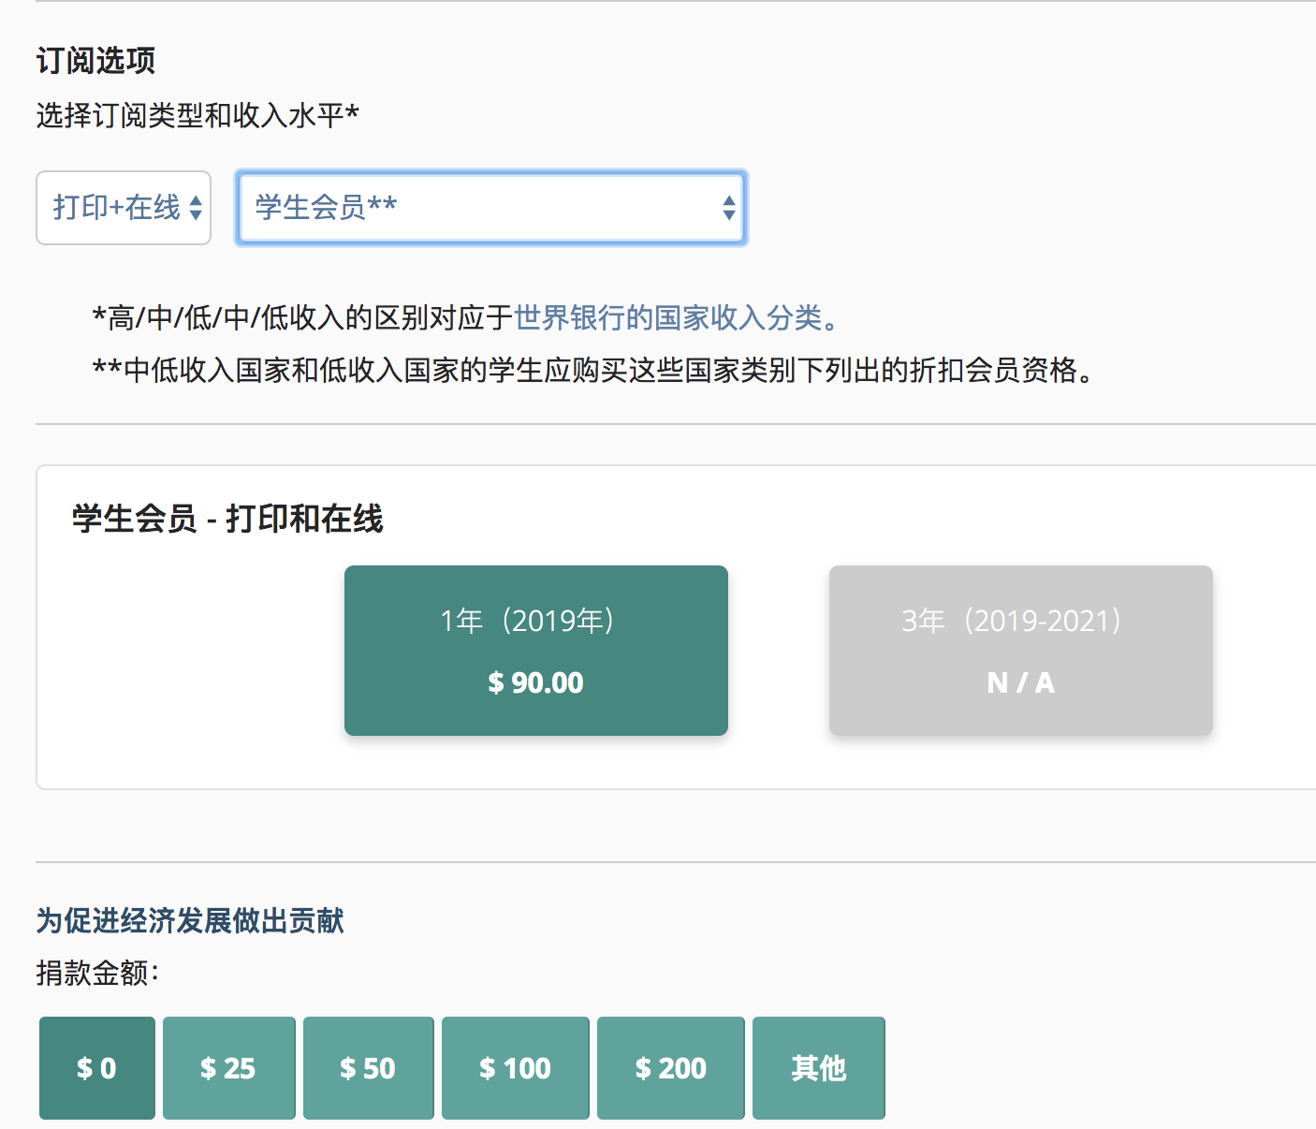Choose the $ 25 donation amount
Viewport: 1316px width, 1129px height.
click(228, 1068)
